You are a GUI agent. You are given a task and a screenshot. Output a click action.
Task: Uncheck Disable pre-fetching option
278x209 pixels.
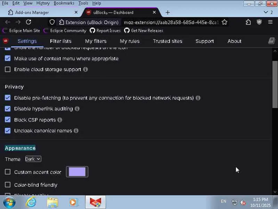[8, 98]
